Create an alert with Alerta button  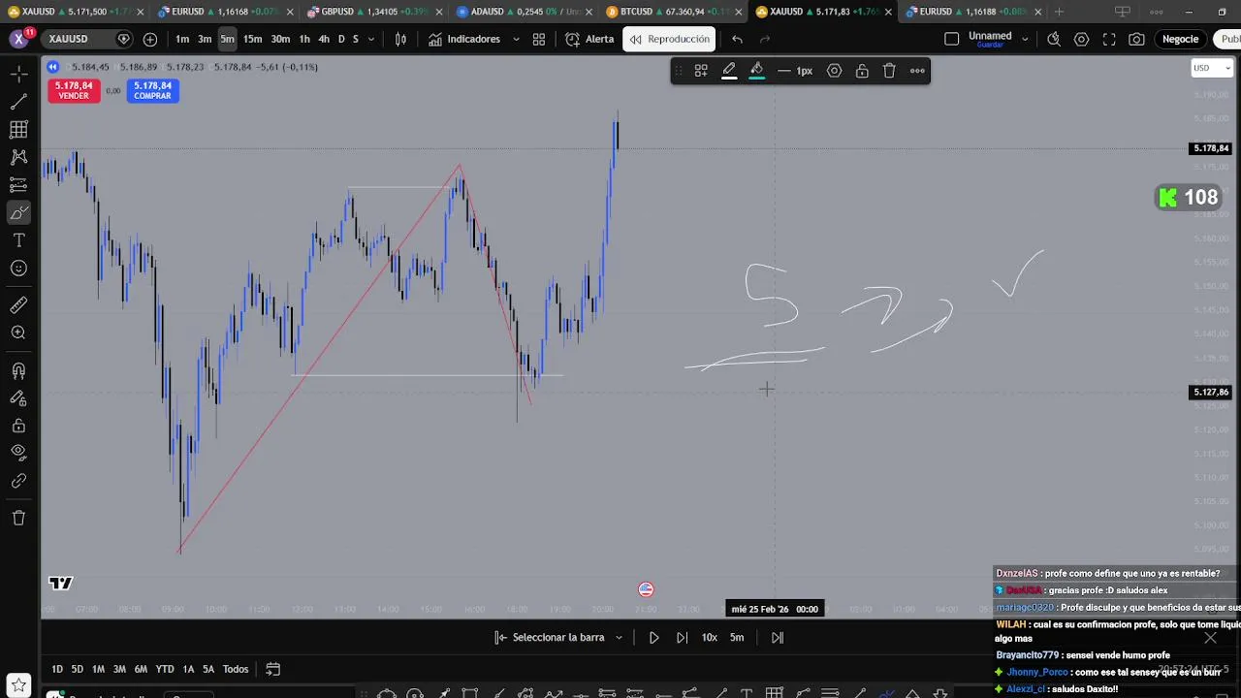coord(589,39)
